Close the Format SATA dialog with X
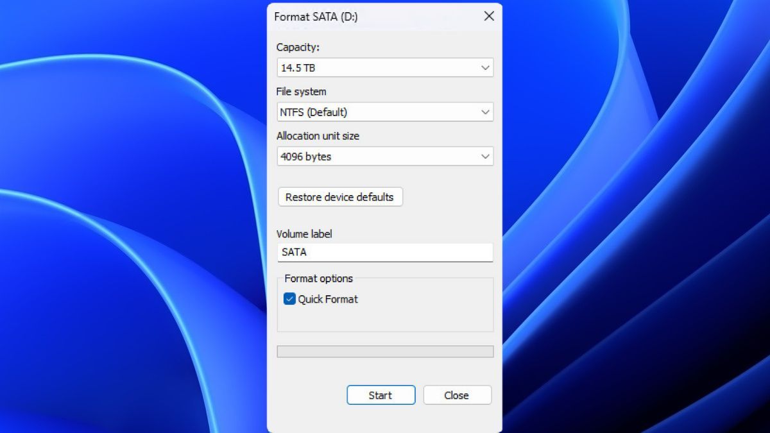770x433 pixels. coord(489,16)
